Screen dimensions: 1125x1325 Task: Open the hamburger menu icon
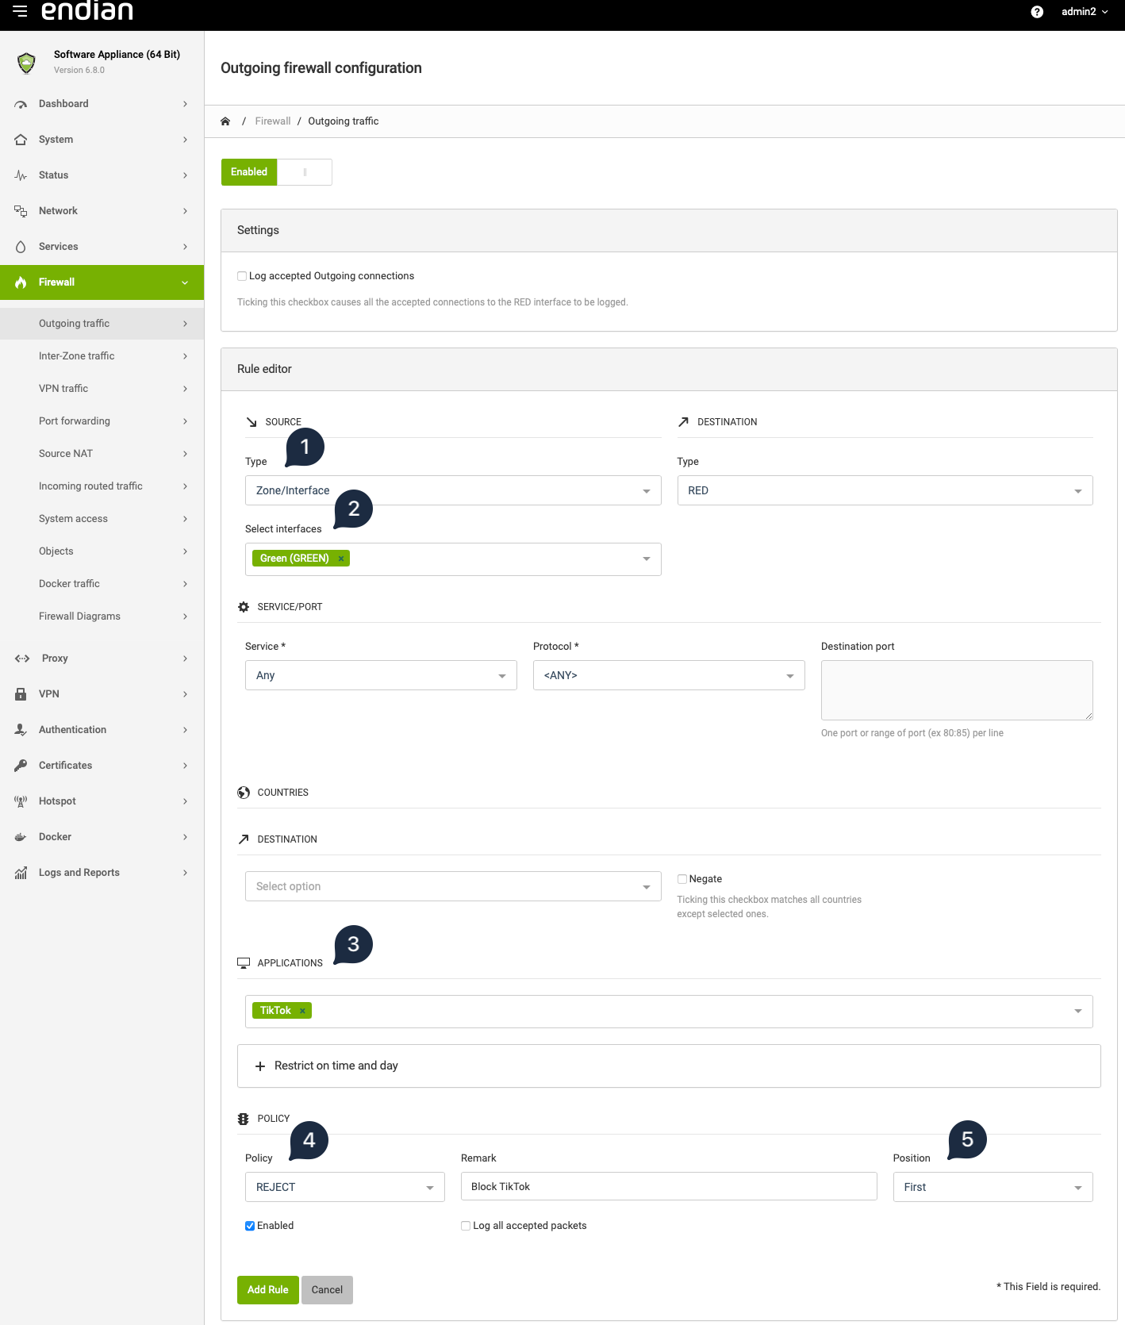click(x=20, y=11)
